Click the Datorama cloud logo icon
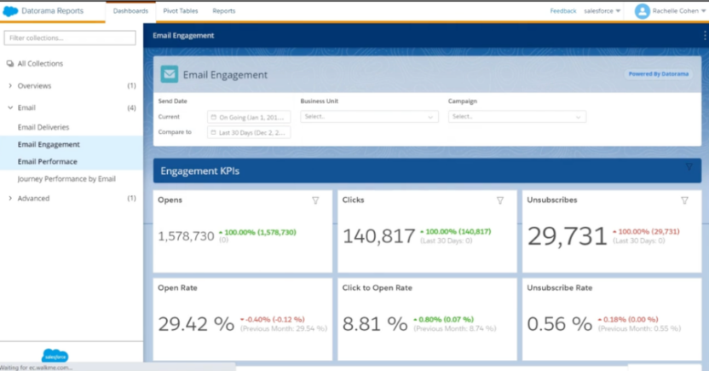Image resolution: width=709 pixels, height=371 pixels. click(x=10, y=11)
